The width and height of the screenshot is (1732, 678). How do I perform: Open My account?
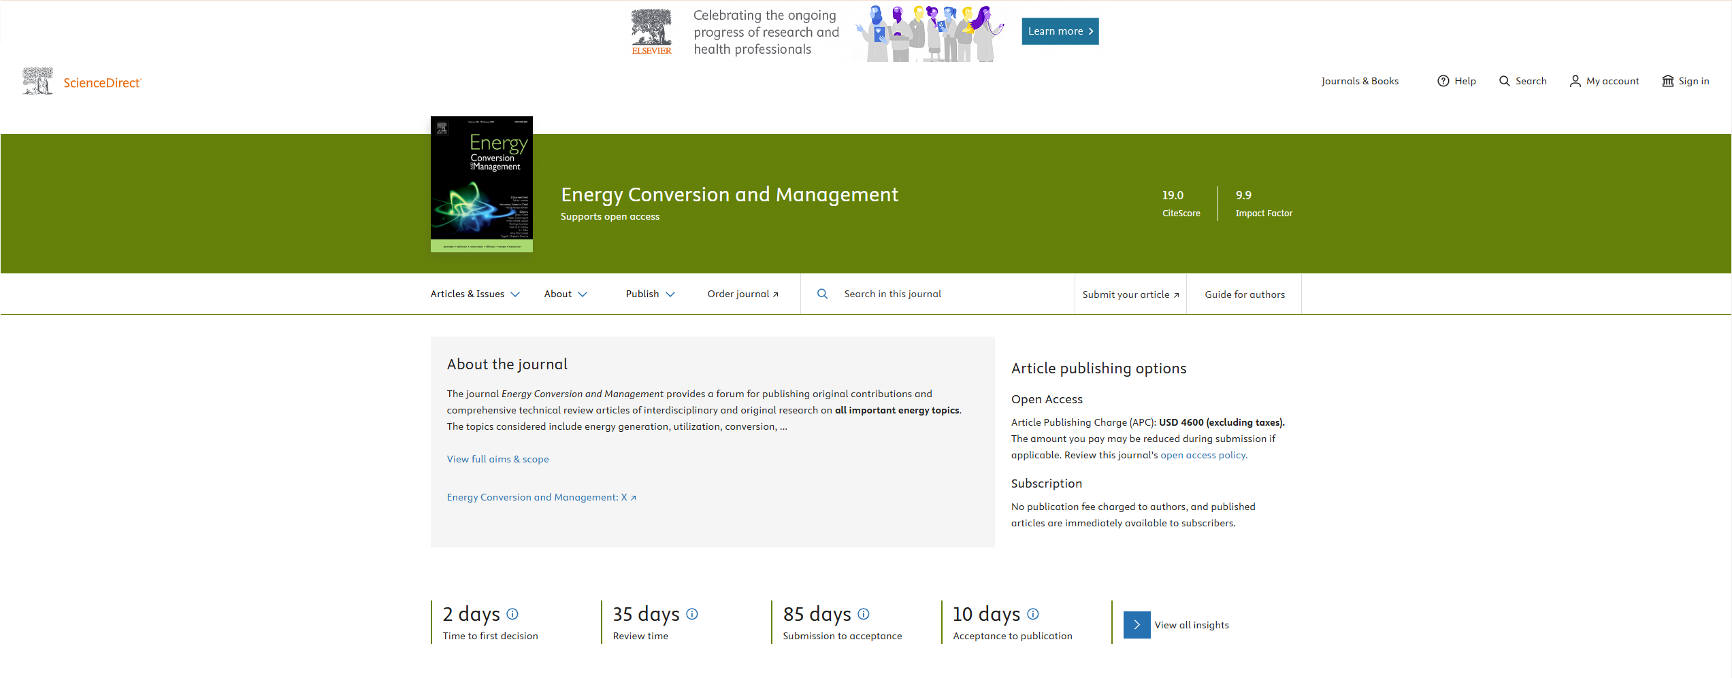pos(1605,81)
